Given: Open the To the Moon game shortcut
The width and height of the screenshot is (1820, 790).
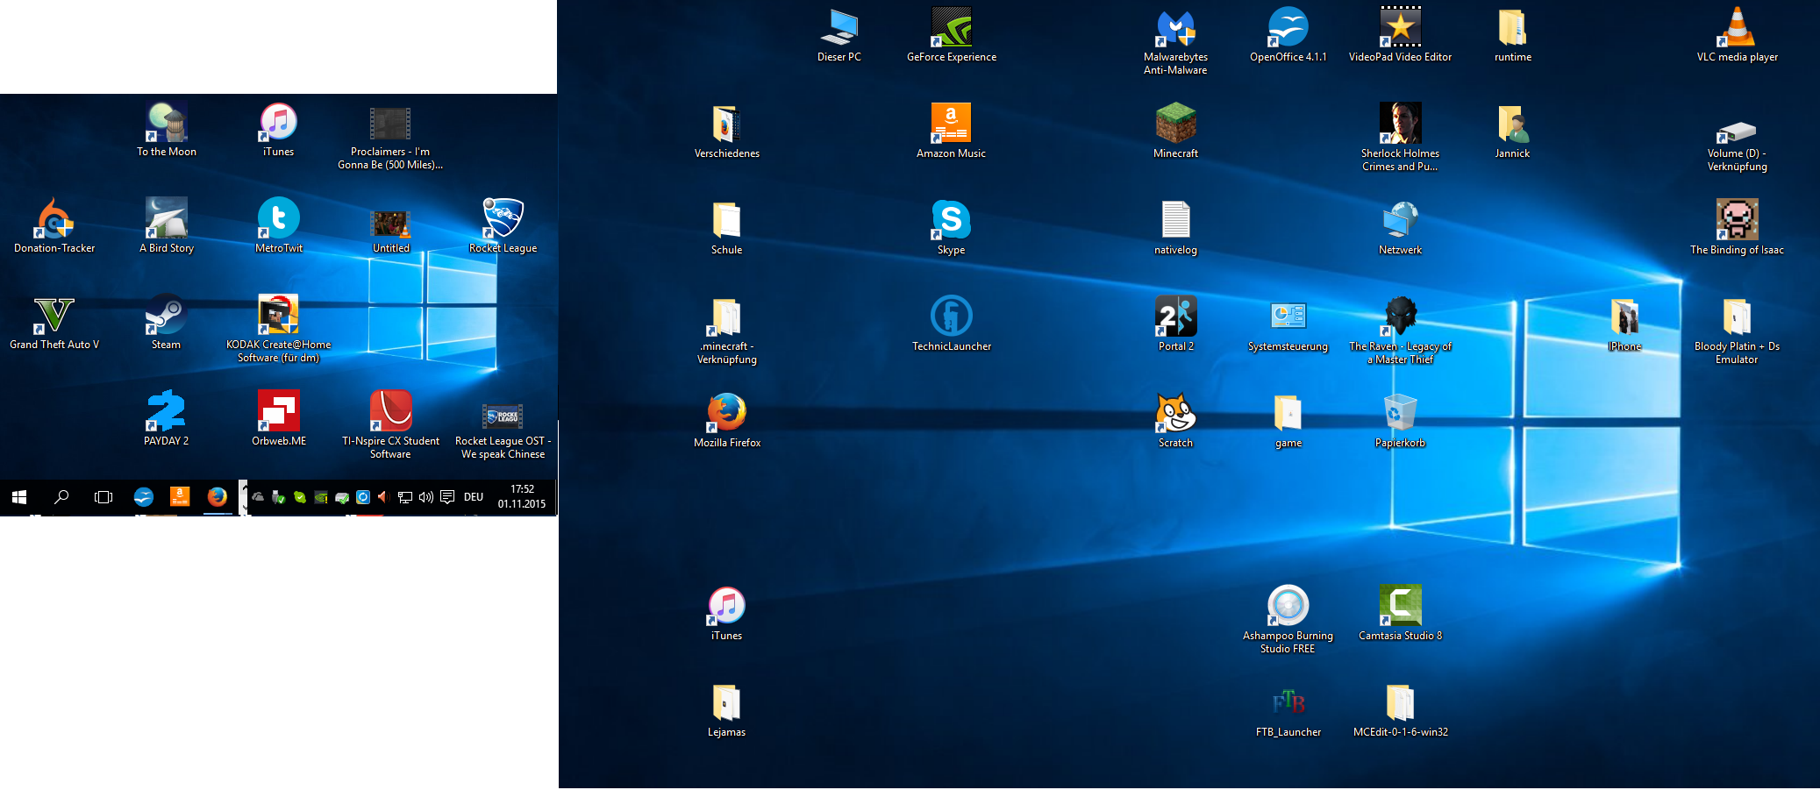Looking at the screenshot, I should [167, 130].
